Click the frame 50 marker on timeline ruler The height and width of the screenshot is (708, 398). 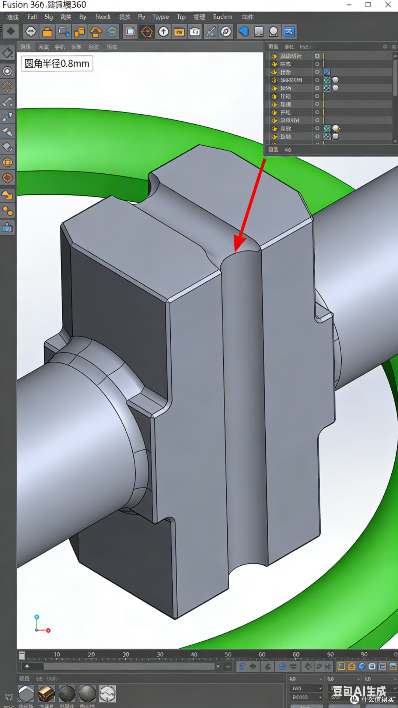228,655
